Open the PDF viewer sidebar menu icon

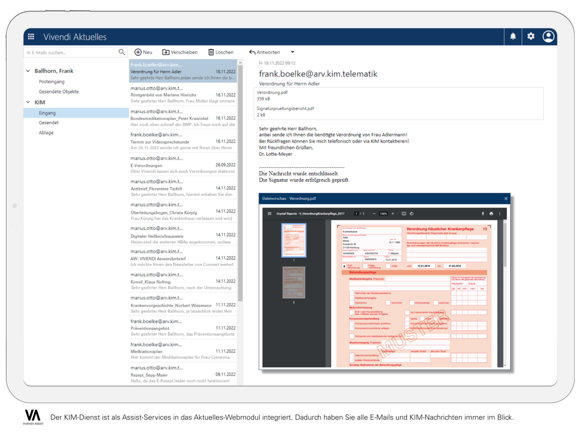(269, 214)
